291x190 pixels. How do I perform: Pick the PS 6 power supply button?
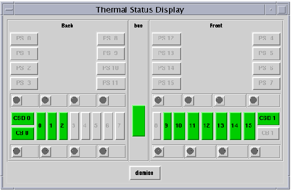[x=266, y=68]
